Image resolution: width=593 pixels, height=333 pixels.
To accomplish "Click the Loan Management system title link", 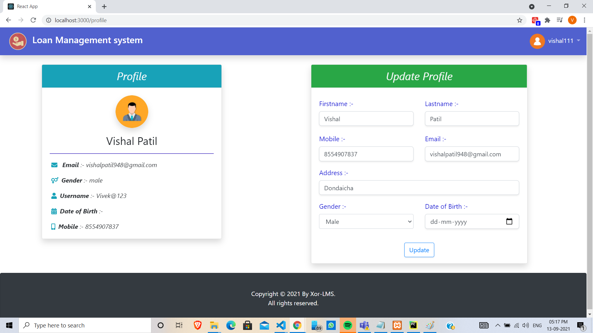I will pos(87,40).
